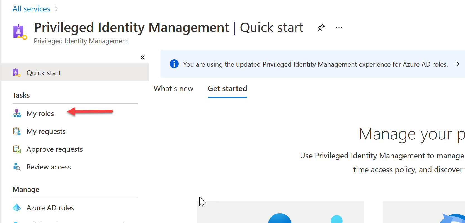Collapse the left sidebar with double chevron
Viewport: 465px width, 223px height.
tap(142, 57)
